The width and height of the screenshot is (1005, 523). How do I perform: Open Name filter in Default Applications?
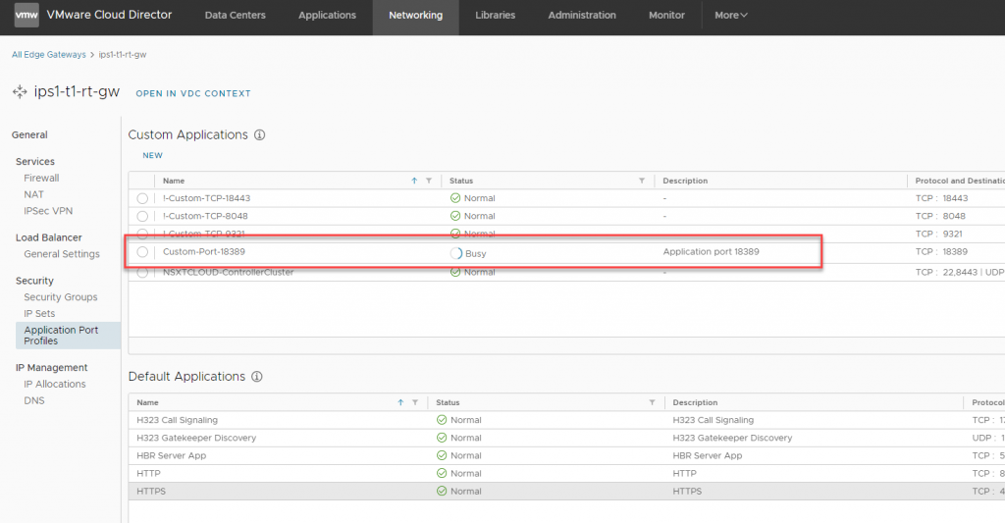[415, 403]
